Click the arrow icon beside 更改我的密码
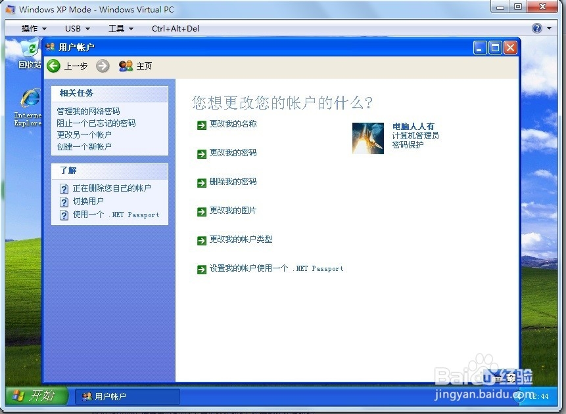The width and height of the screenshot is (566, 414). [x=201, y=154]
